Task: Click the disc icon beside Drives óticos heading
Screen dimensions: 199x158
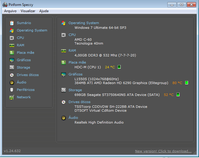Action: pos(64,102)
